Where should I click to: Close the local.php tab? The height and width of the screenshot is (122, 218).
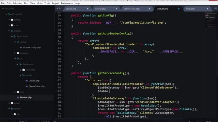207,9
